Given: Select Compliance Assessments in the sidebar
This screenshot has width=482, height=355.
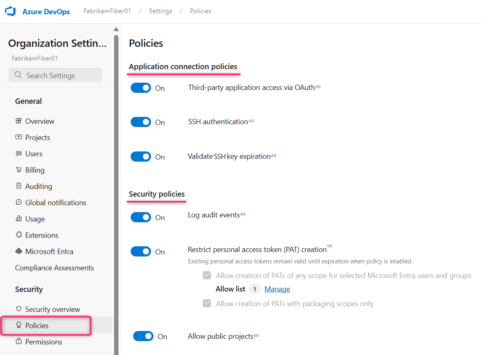Looking at the screenshot, I should (x=54, y=267).
